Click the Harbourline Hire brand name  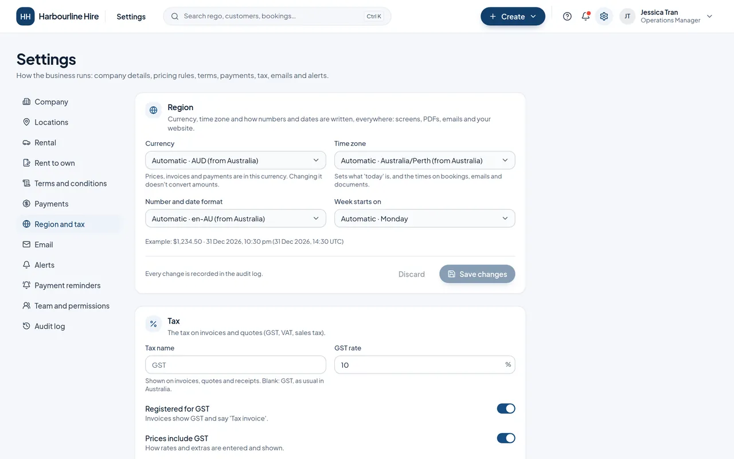[x=69, y=17]
